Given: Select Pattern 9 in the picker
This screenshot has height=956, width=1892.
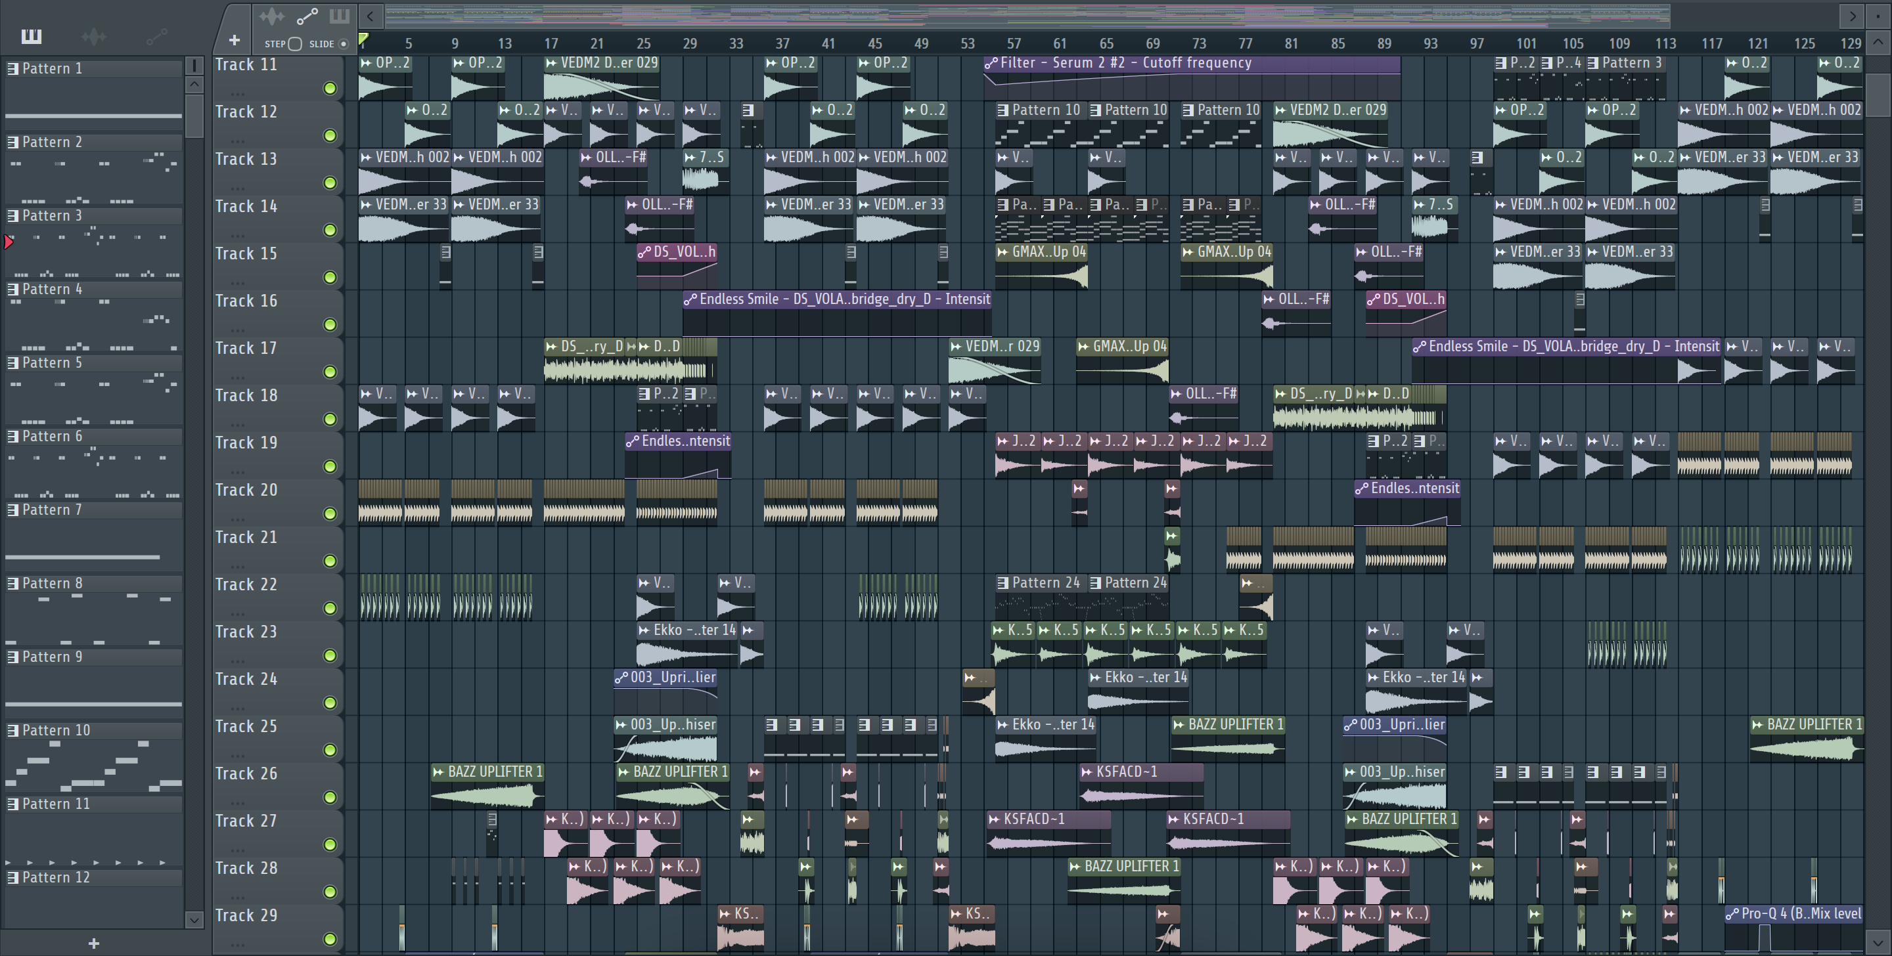Looking at the screenshot, I should click(x=93, y=657).
